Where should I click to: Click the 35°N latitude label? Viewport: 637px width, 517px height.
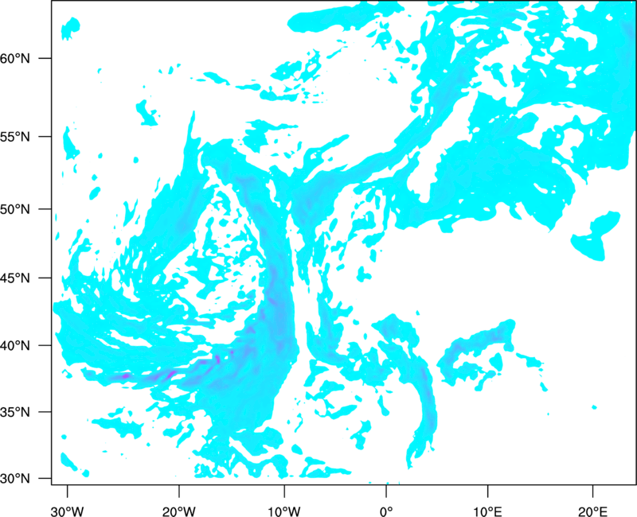coord(15,412)
